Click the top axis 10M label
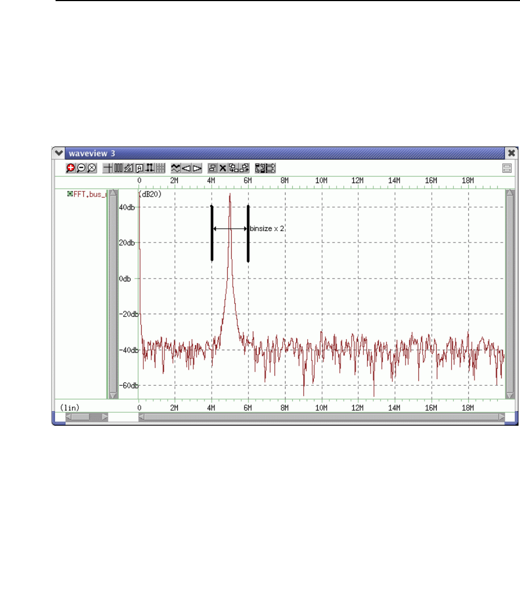520x600 pixels. click(321, 180)
